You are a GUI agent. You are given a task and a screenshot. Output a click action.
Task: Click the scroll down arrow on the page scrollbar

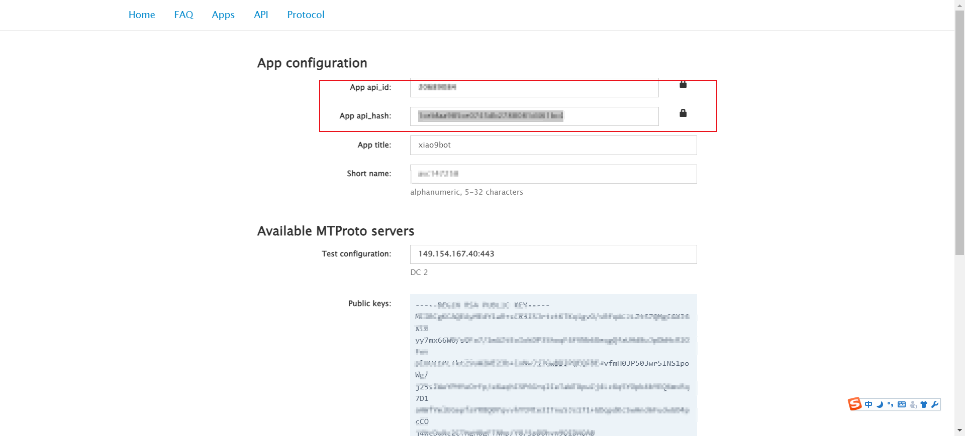pyautogui.click(x=959, y=430)
